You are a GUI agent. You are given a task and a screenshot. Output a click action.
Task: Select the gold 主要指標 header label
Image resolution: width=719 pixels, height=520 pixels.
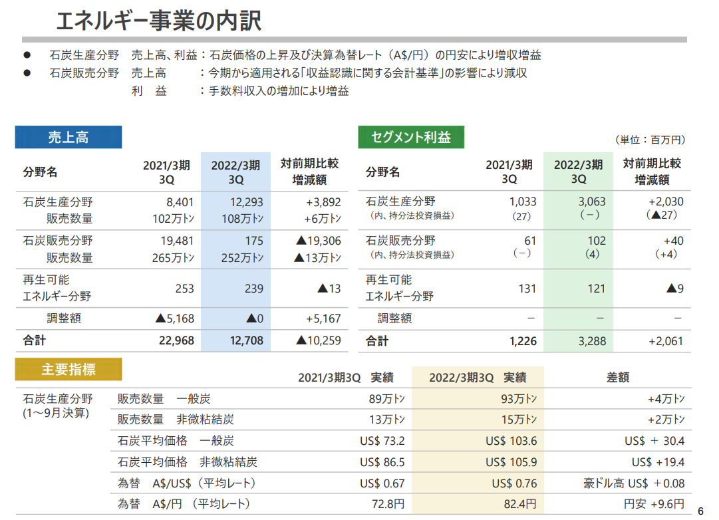pyautogui.click(x=69, y=369)
